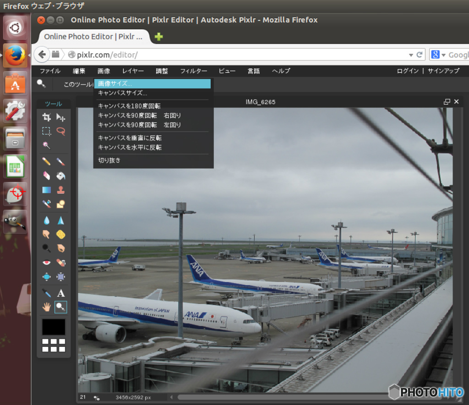Select the Bloat tool
The height and width of the screenshot is (405, 469).
pyautogui.click(x=46, y=277)
